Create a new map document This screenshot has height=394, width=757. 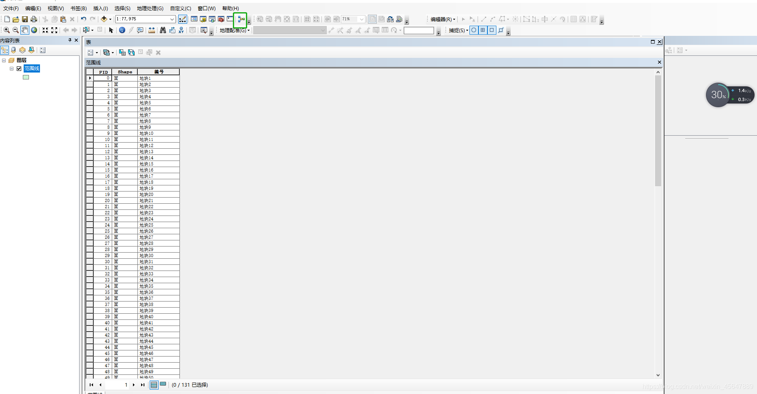click(7, 19)
